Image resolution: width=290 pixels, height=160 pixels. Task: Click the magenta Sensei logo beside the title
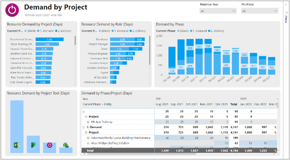click(12, 10)
